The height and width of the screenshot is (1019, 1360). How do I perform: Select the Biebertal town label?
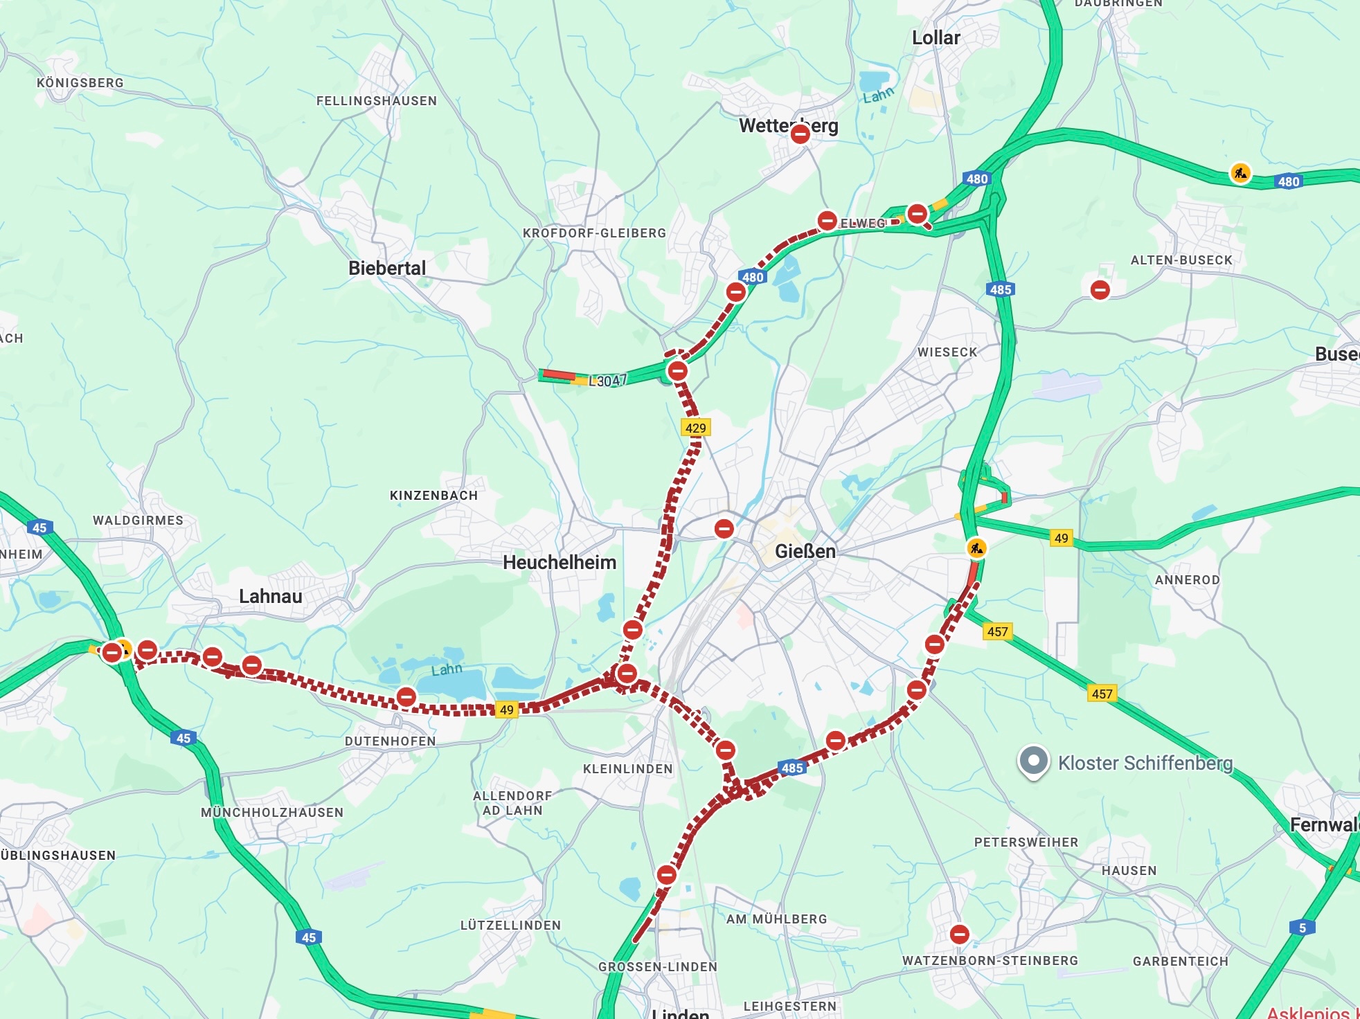click(387, 268)
